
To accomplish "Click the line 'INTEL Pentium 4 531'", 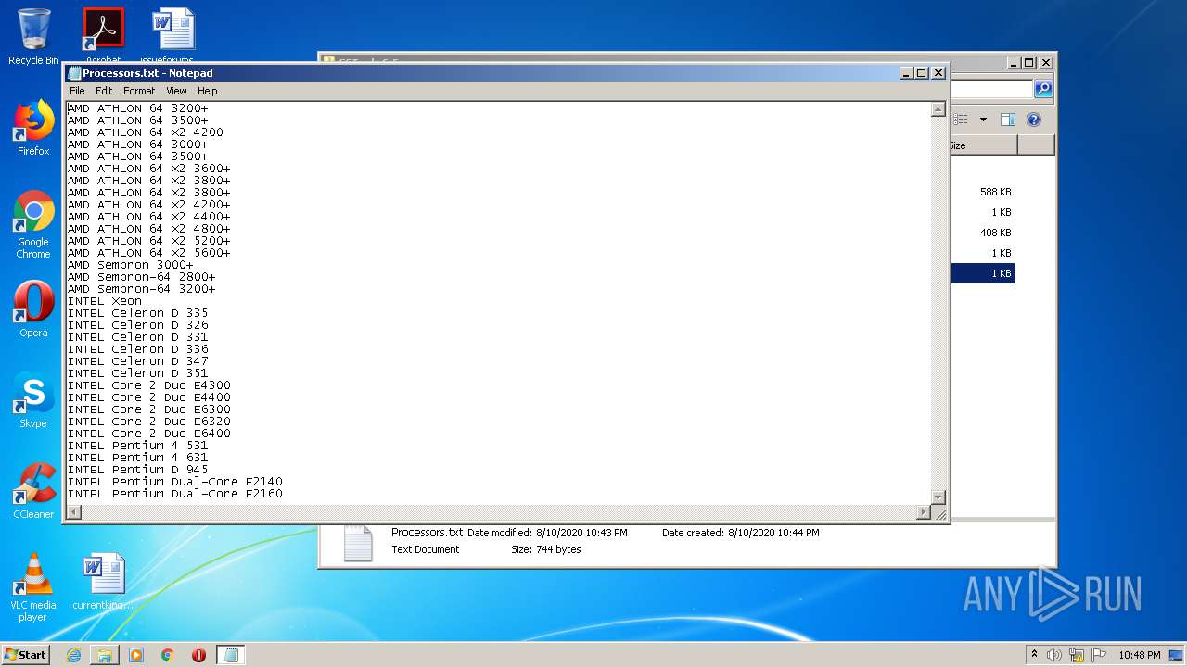I will click(138, 446).
